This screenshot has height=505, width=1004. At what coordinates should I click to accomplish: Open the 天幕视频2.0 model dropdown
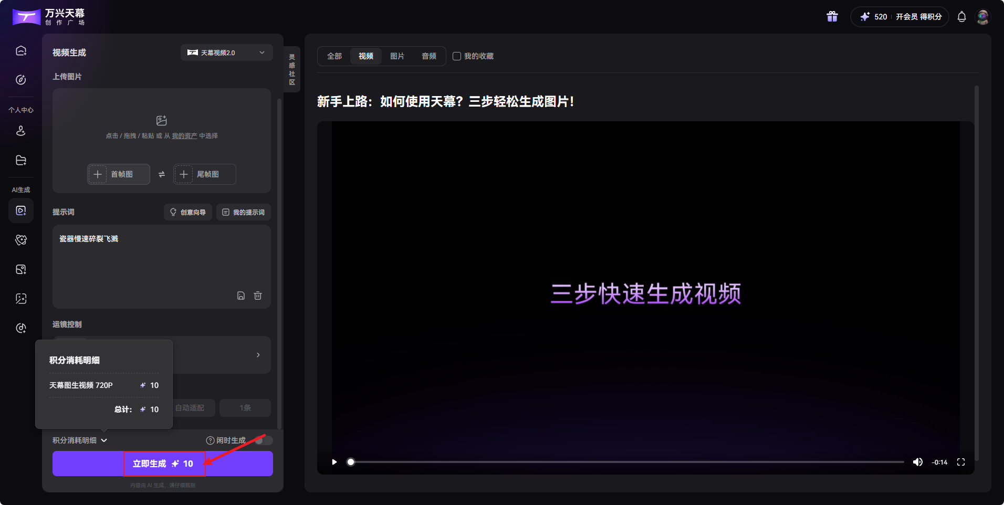pyautogui.click(x=226, y=52)
